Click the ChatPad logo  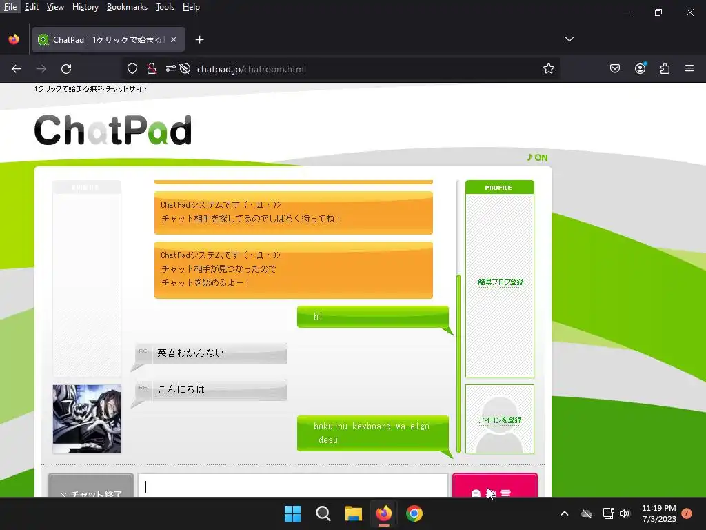112,130
